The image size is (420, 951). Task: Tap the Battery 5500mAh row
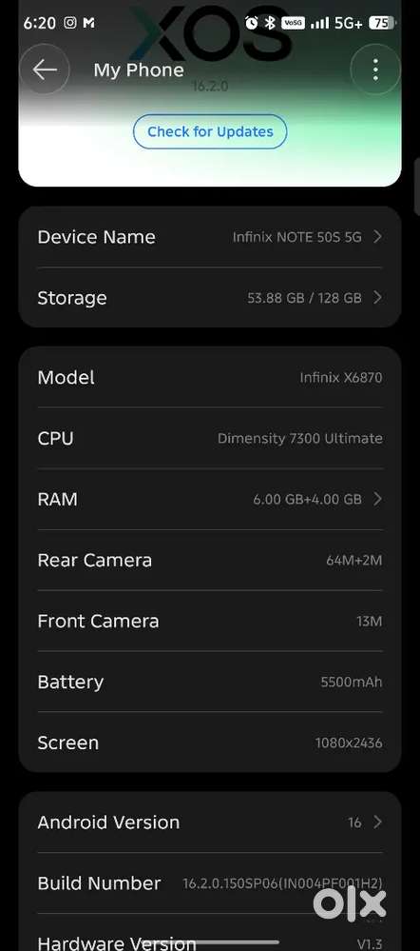coord(210,682)
